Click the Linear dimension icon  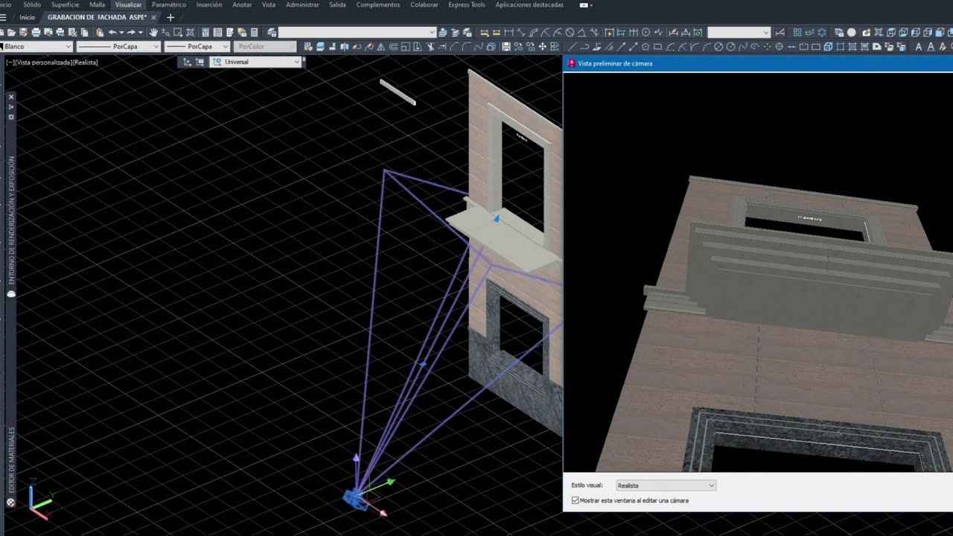(509, 33)
